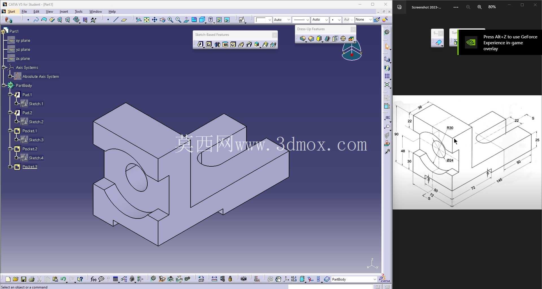Screen dimensions: 542x289
Task: Click the Measure Between icon
Action: coord(214,279)
